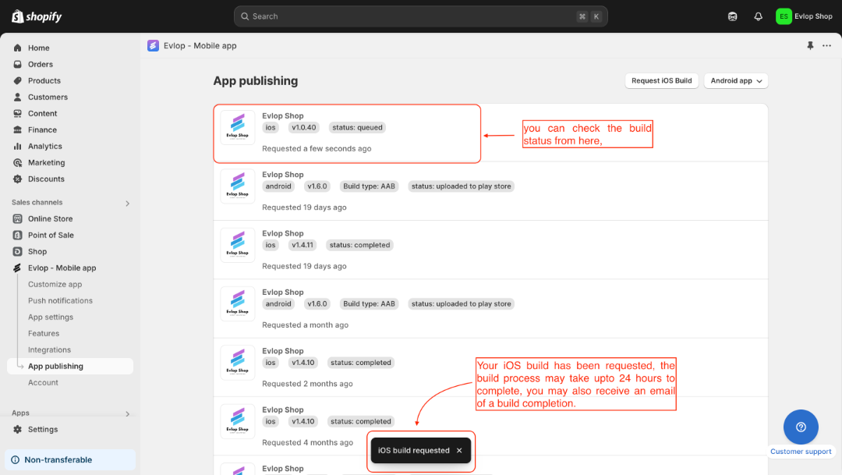Click the v1.0.40 version badge

click(x=304, y=127)
